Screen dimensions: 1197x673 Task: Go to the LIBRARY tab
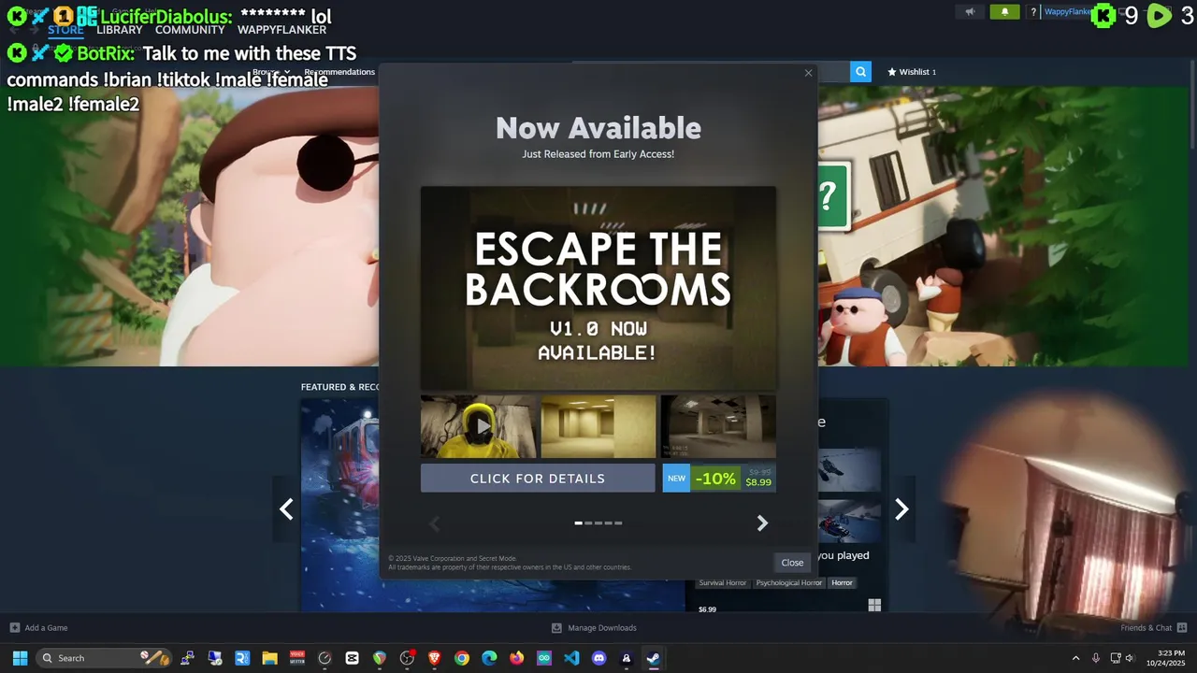point(120,30)
